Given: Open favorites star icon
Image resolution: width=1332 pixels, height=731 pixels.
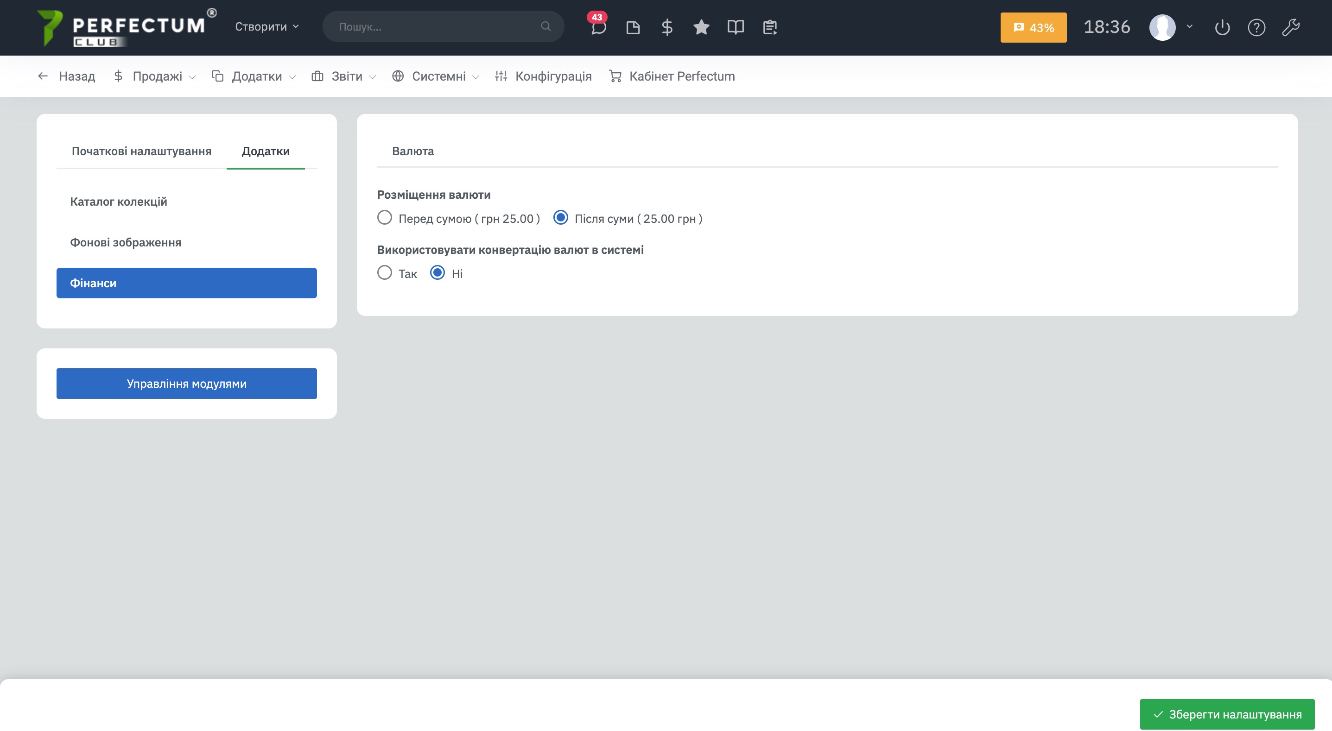Looking at the screenshot, I should coord(701,27).
